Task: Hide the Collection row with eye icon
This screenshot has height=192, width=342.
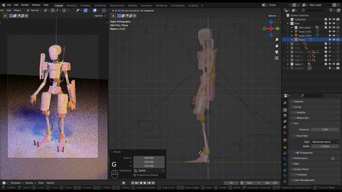Action: pos(333,19)
